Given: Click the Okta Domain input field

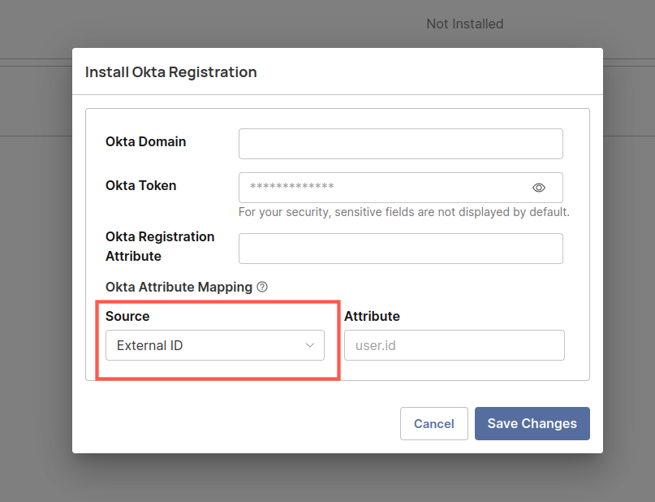Looking at the screenshot, I should 400,143.
